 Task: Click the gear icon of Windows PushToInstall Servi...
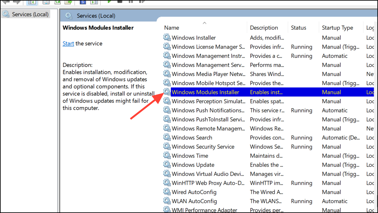[167, 119]
